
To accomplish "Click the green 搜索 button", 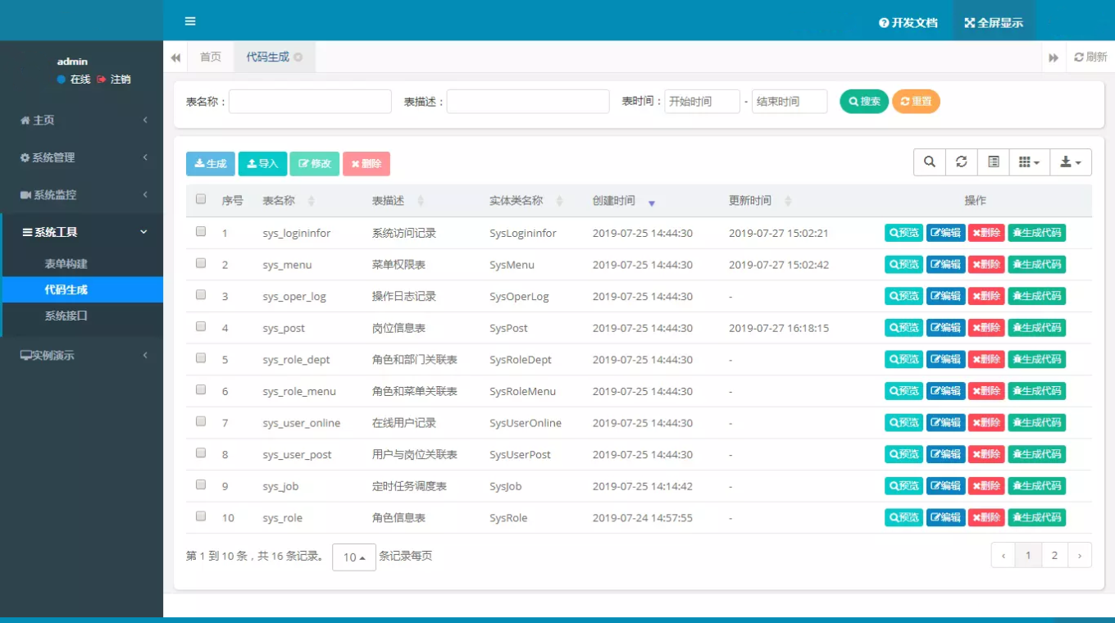I will (864, 102).
